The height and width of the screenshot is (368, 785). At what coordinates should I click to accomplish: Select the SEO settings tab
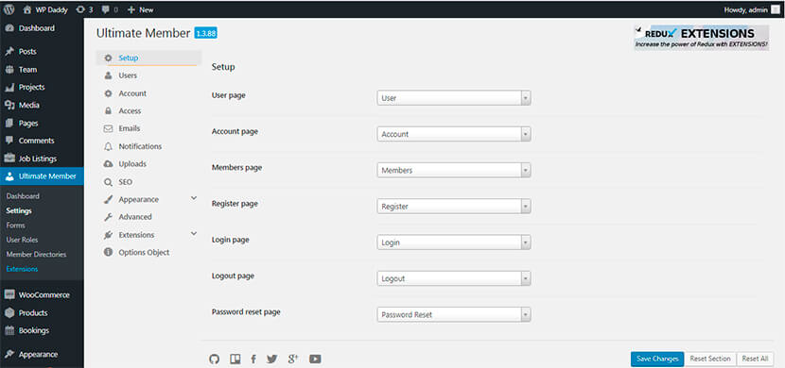pos(149,182)
